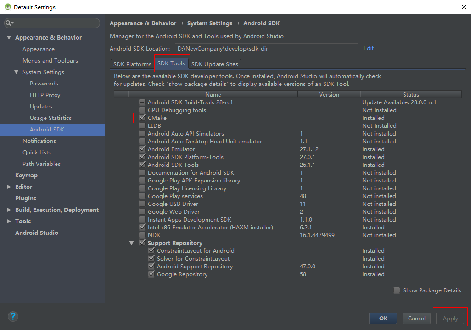Collapse System Settings tree arrow

pos(16,72)
